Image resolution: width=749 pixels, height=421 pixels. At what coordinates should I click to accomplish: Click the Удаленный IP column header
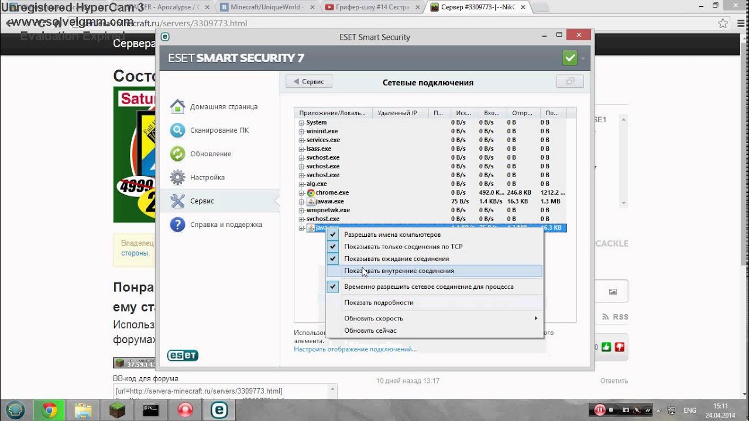pyautogui.click(x=400, y=113)
